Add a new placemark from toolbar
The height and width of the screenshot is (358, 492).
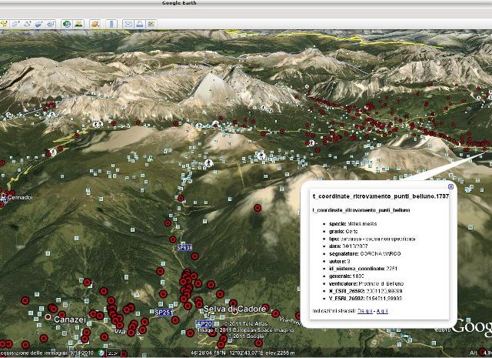point(4,24)
